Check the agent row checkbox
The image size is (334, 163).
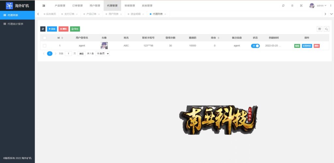click(44, 46)
